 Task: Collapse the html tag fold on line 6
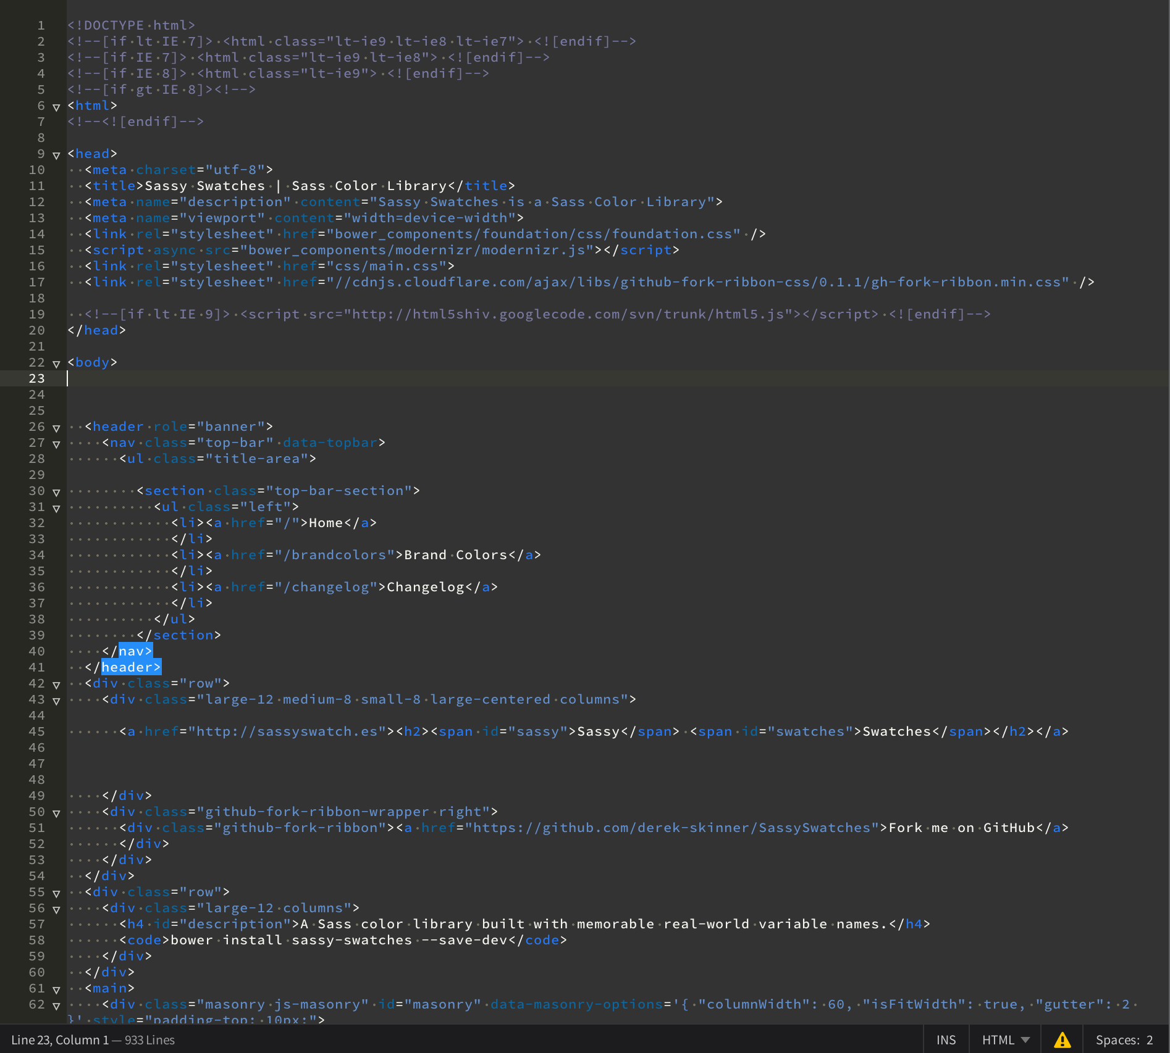(x=56, y=107)
